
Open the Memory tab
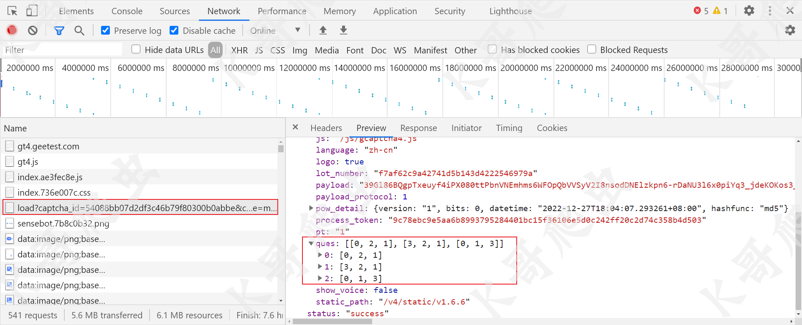(340, 11)
